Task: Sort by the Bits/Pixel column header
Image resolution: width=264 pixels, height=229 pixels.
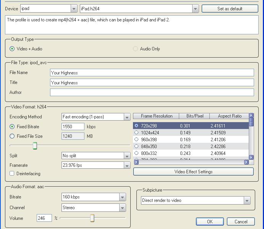Action: pos(194,116)
